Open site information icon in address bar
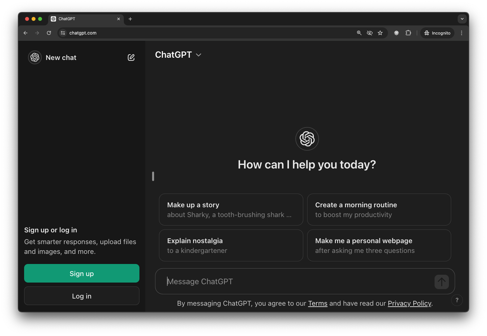Screen dimensions: 487x336 (63, 33)
